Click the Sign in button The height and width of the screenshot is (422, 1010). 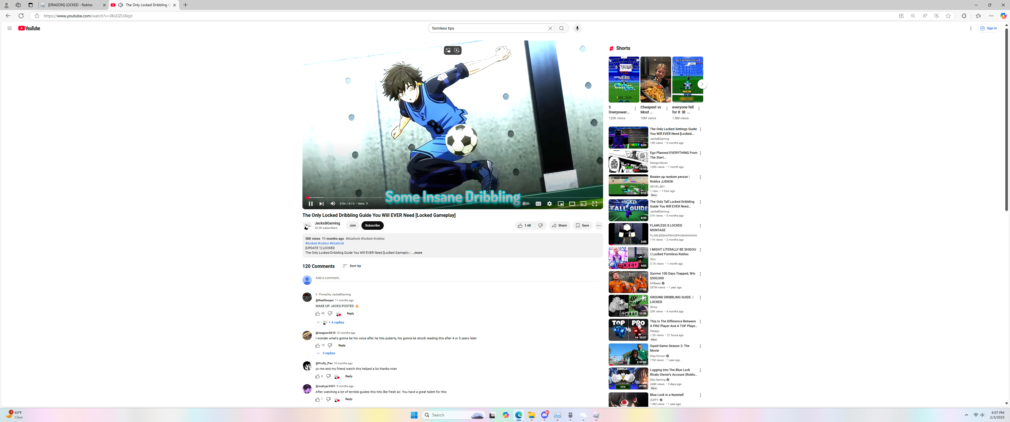989,28
